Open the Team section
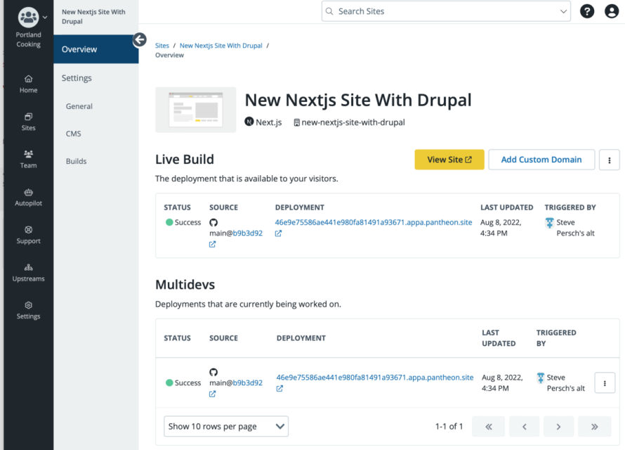Viewport: 625px width, 450px height. point(28,160)
